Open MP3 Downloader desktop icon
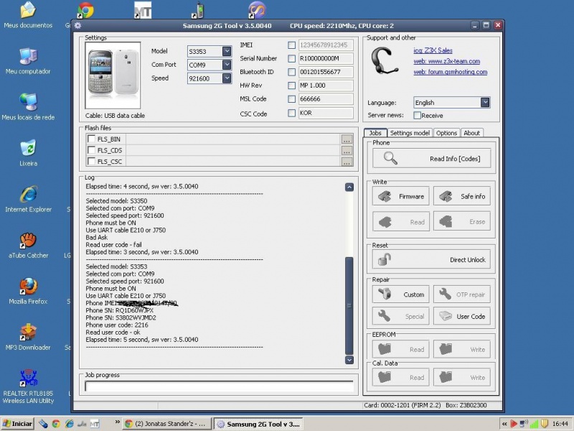This screenshot has height=431, width=574. [28, 337]
